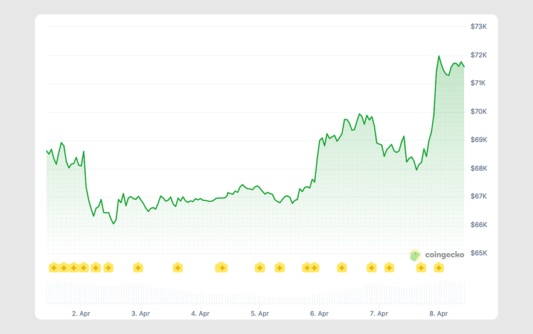Click the 8. Apr date label

pyautogui.click(x=438, y=314)
